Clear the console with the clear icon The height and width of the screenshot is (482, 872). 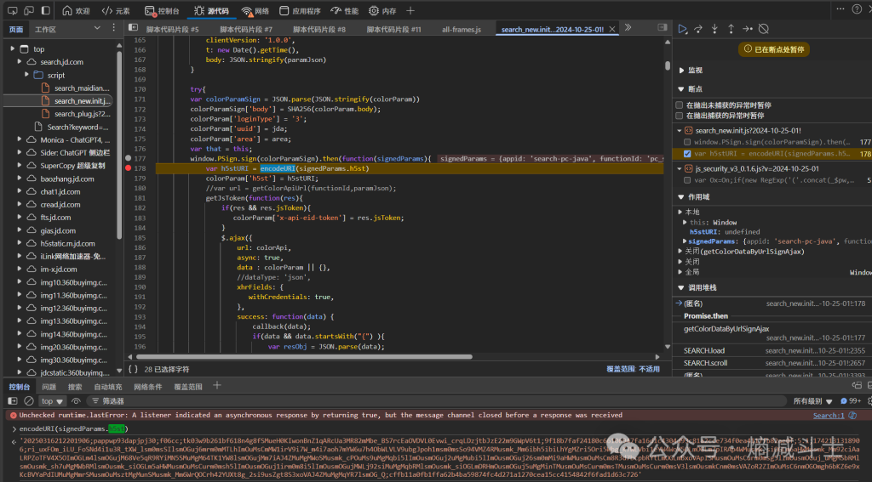[28, 401]
